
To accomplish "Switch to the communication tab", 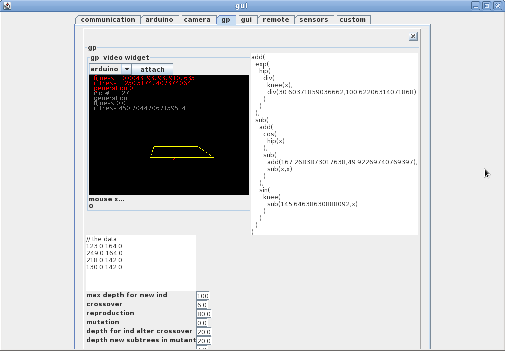I will pos(108,20).
